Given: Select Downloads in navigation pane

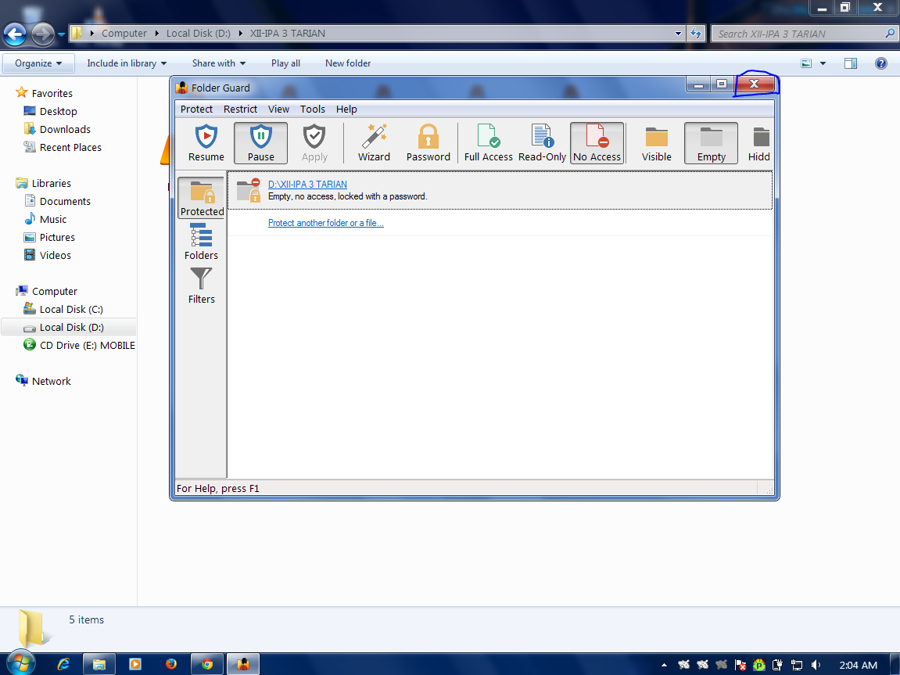Looking at the screenshot, I should pyautogui.click(x=65, y=129).
